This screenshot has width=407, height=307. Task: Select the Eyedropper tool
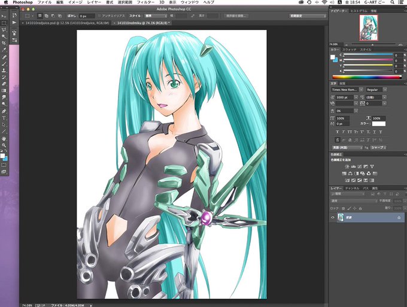tap(4, 50)
